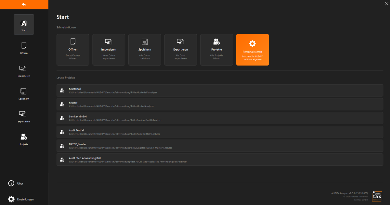Select the Start icon in sidebar

(x=24, y=24)
